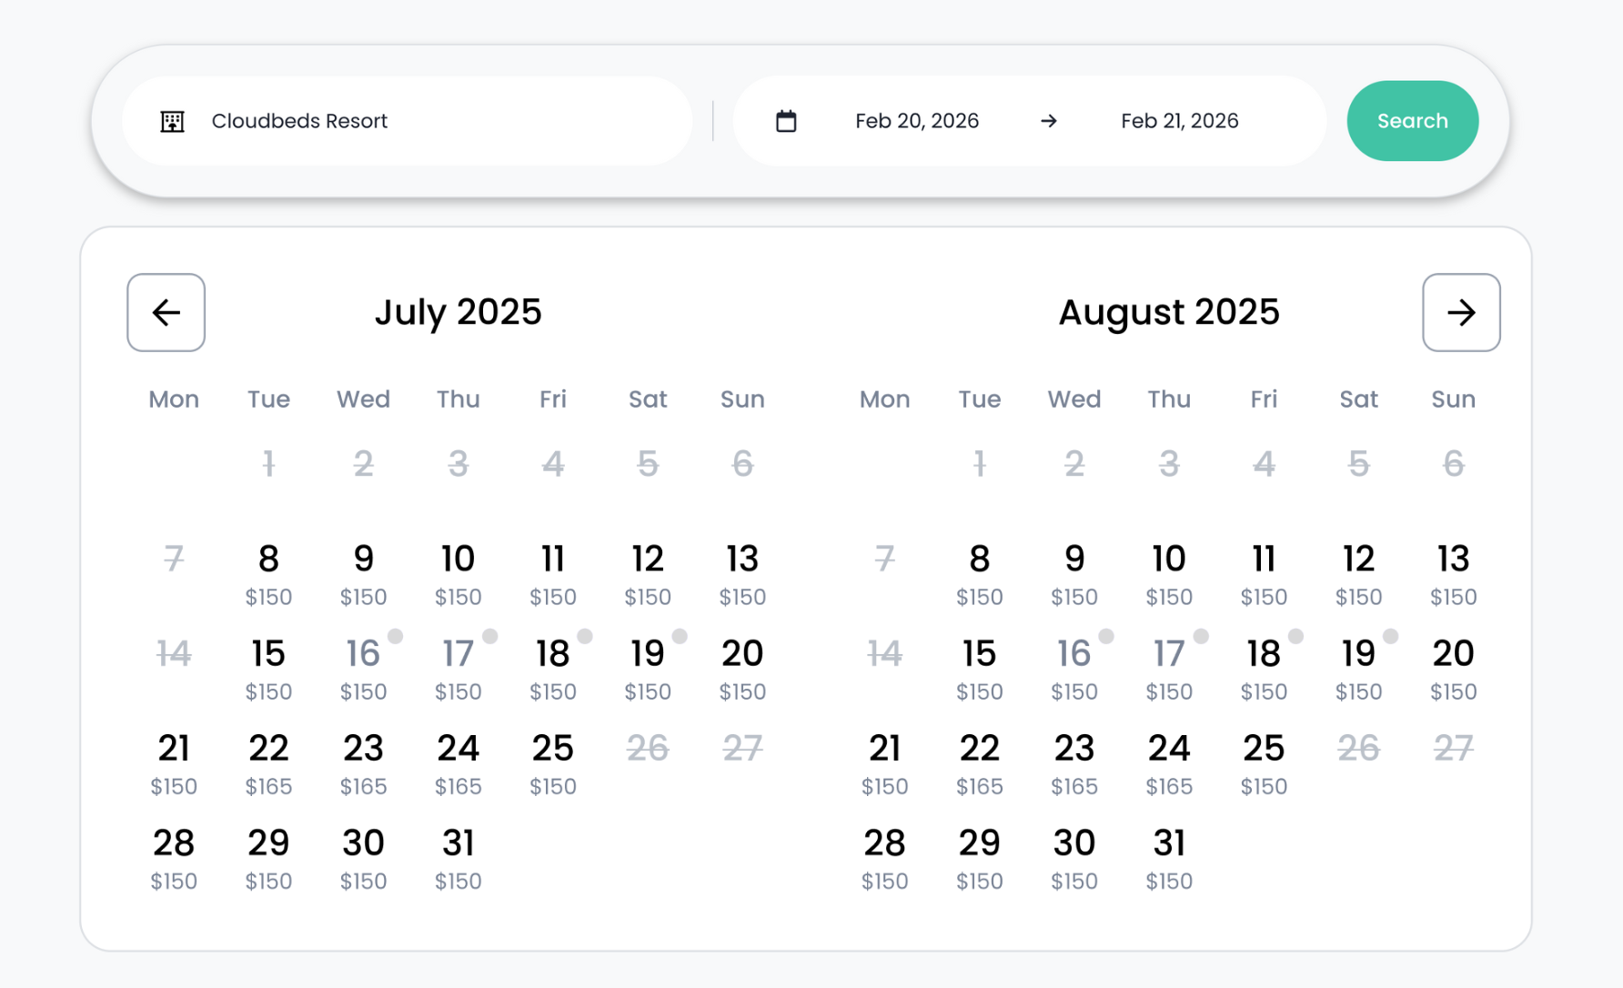Select July 8 priced at $150
The height and width of the screenshot is (988, 1623).
pos(268,573)
